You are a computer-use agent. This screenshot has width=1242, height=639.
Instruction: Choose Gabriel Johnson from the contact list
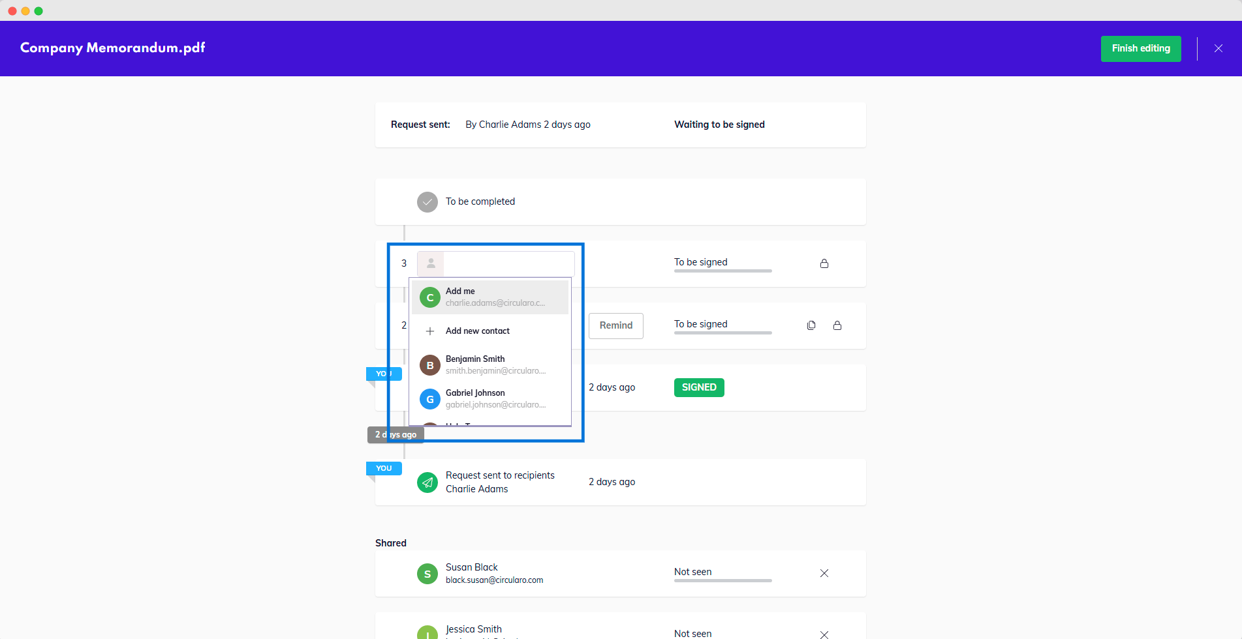(x=490, y=399)
